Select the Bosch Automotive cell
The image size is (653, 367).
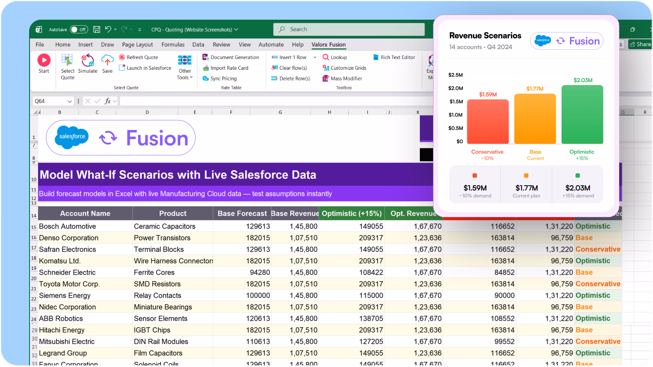(x=86, y=226)
